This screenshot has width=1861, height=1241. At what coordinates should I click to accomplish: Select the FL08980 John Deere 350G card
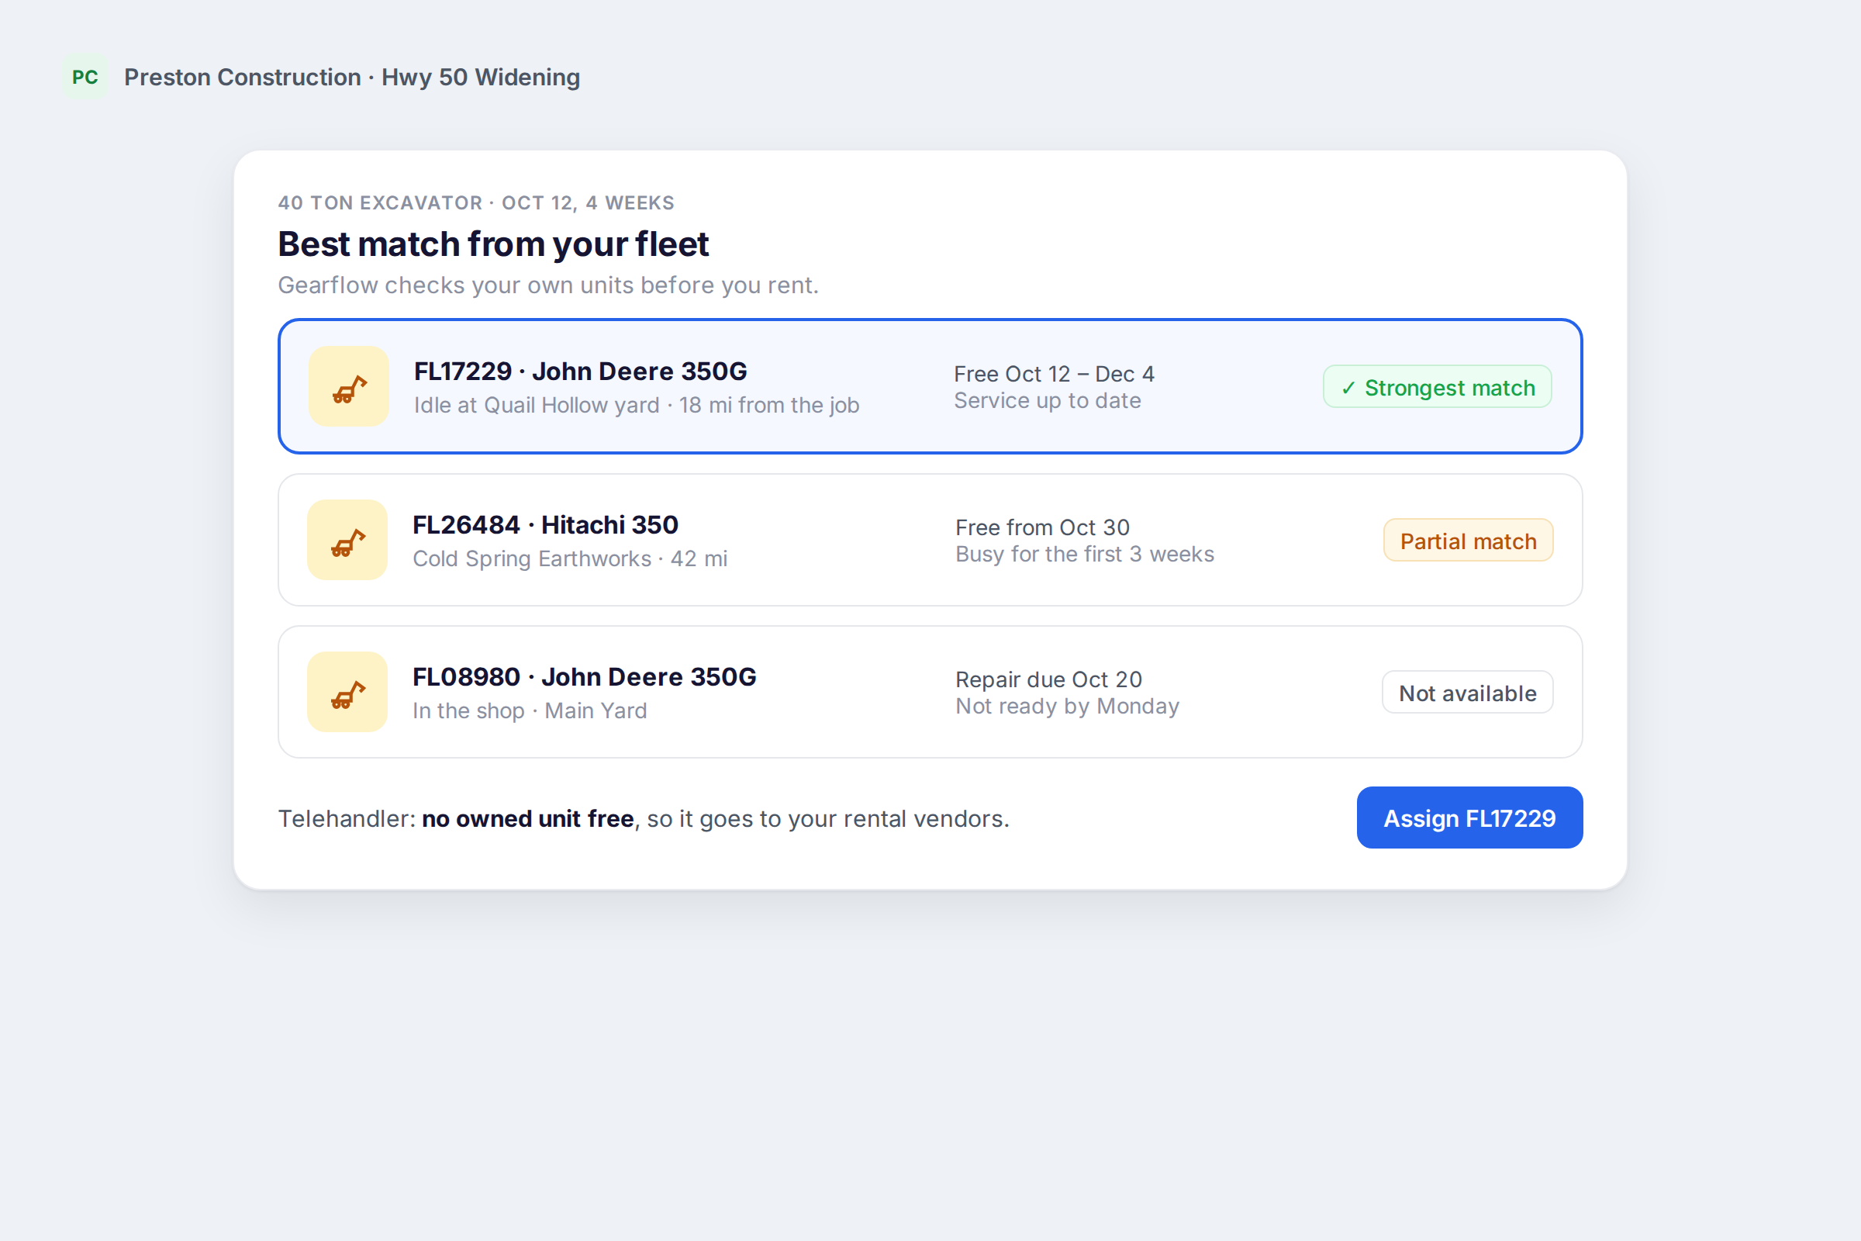click(x=930, y=693)
